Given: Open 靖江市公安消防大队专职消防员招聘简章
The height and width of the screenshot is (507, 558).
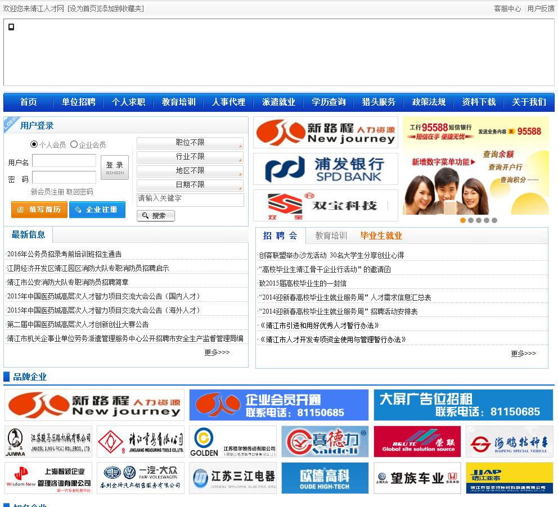Looking at the screenshot, I should (67, 282).
